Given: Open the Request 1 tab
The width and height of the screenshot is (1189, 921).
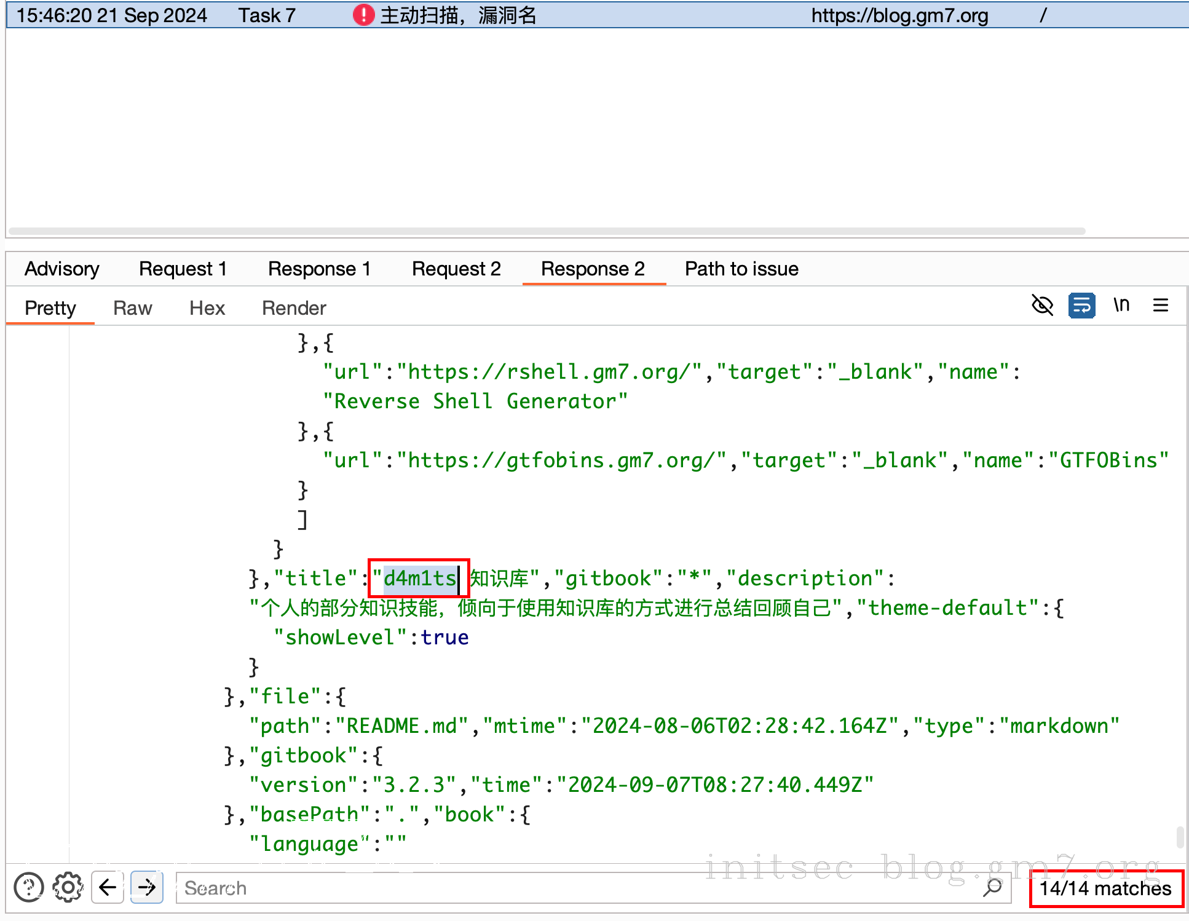Looking at the screenshot, I should 183,269.
